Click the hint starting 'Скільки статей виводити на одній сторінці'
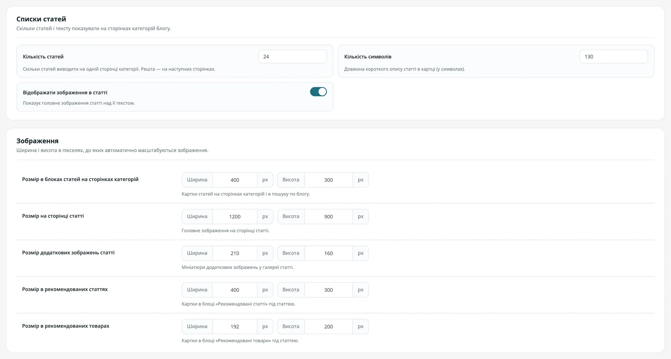 [119, 69]
